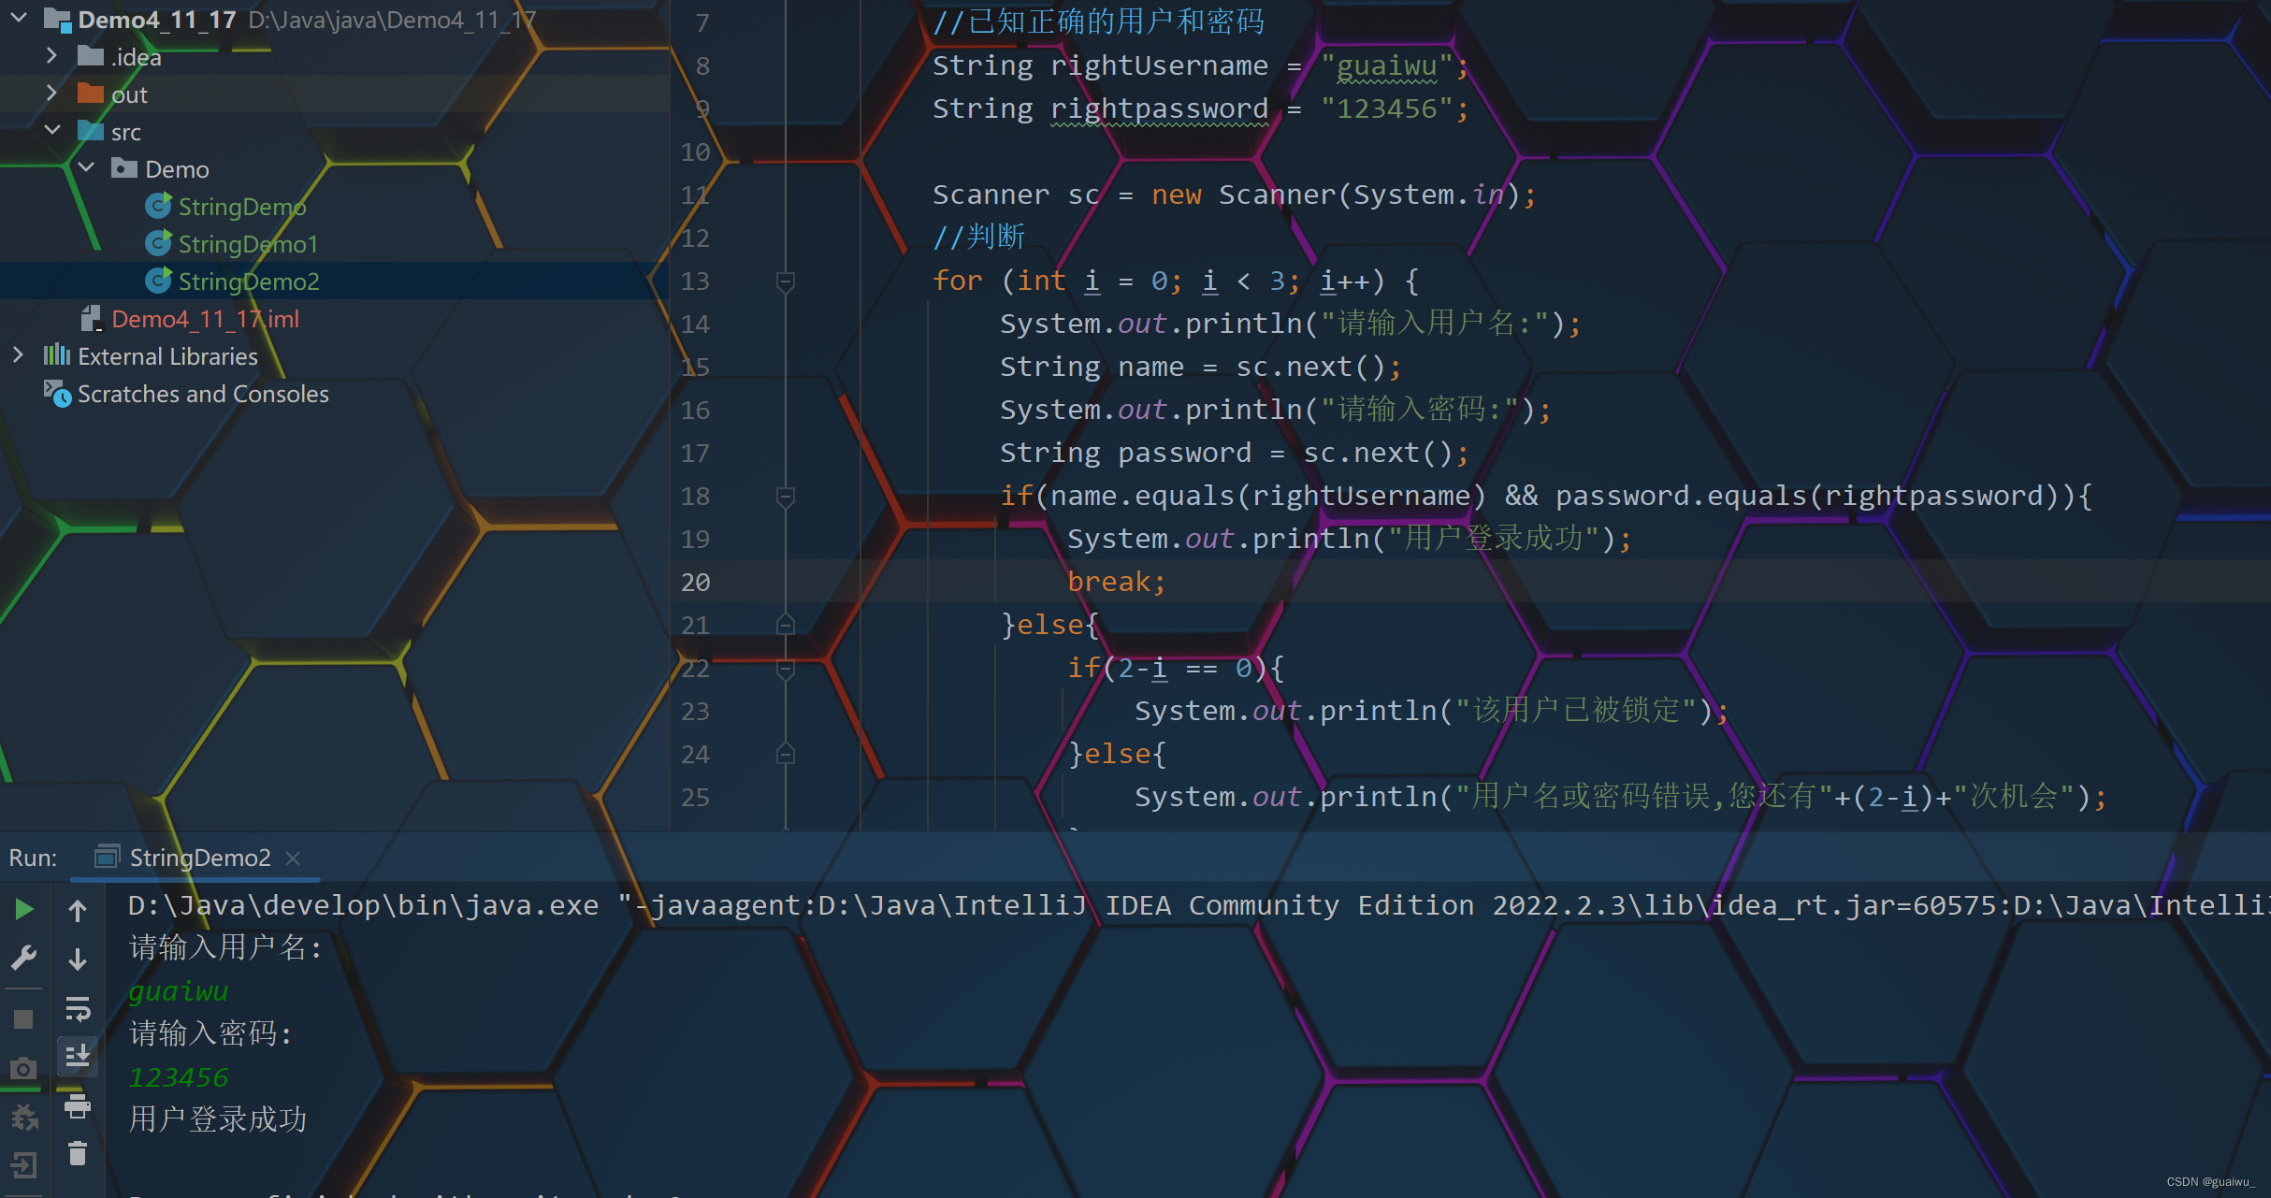Screen dimensions: 2271x1198
Task: Close the StringDemo2 run tab
Action: (x=293, y=858)
